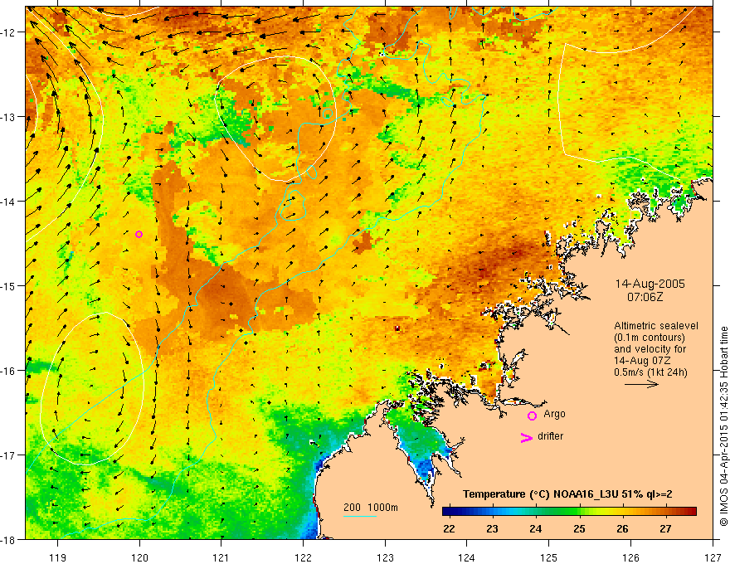Click the date text 14-Aug-2005

[650, 284]
